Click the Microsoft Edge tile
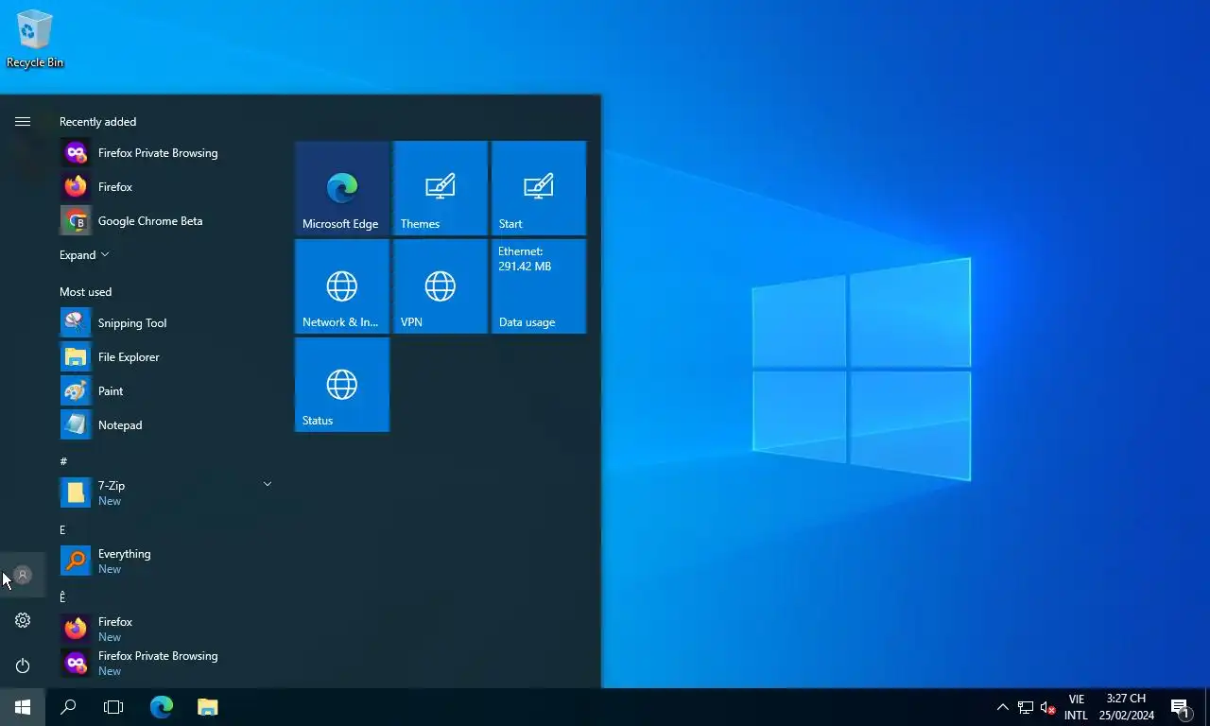1210x726 pixels. 342,188
